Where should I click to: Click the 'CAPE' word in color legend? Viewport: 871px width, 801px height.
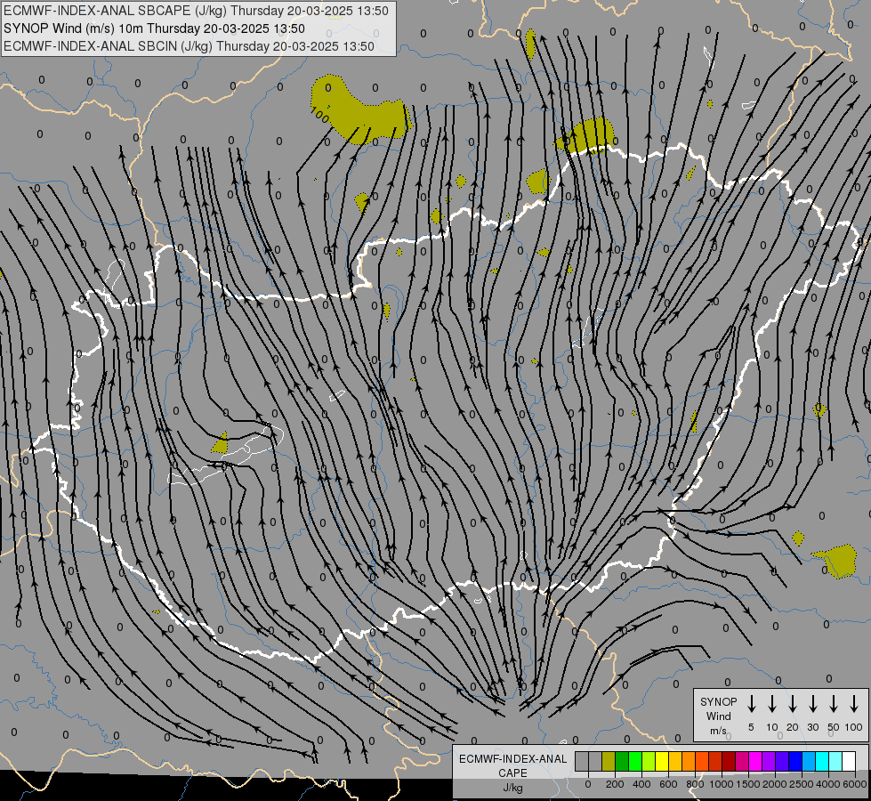[512, 773]
